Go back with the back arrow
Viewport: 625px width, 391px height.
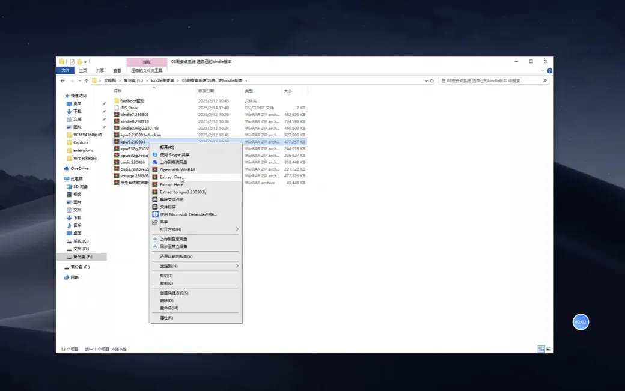click(x=62, y=81)
